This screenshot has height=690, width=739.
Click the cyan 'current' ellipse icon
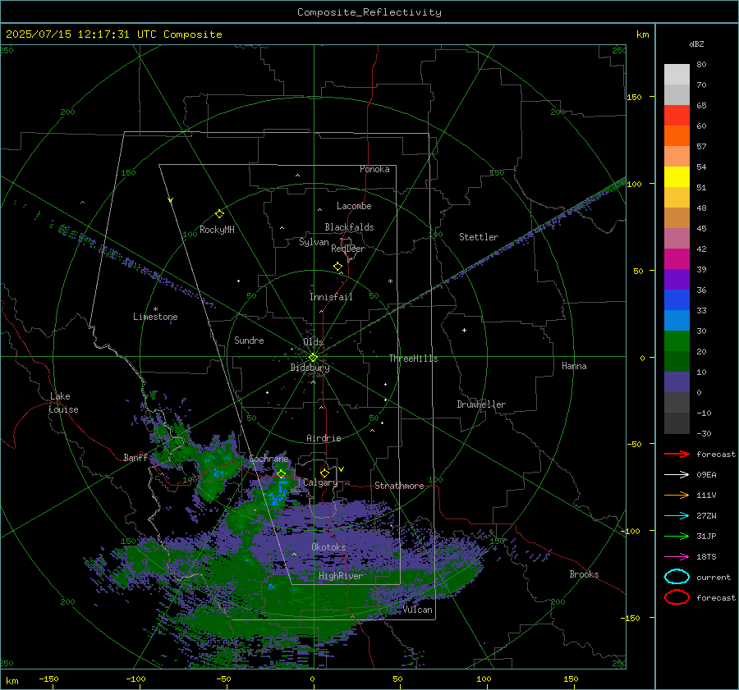coord(677,577)
